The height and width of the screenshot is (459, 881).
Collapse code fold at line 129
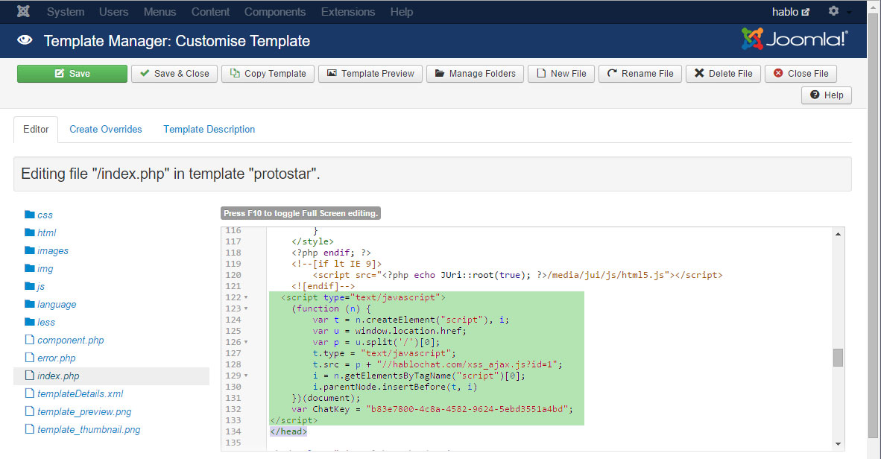tap(245, 376)
